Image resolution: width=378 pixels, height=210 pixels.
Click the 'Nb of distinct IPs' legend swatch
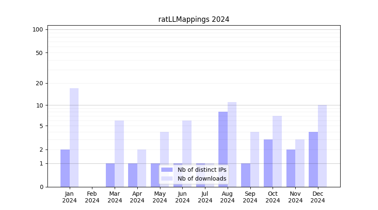pyautogui.click(x=167, y=170)
